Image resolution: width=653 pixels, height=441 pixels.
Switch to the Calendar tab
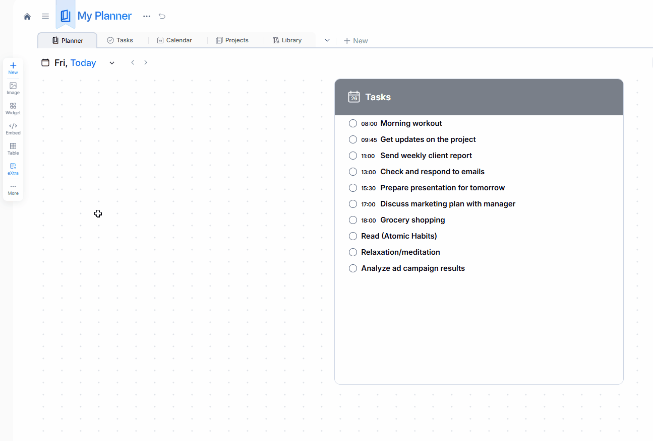pyautogui.click(x=174, y=40)
